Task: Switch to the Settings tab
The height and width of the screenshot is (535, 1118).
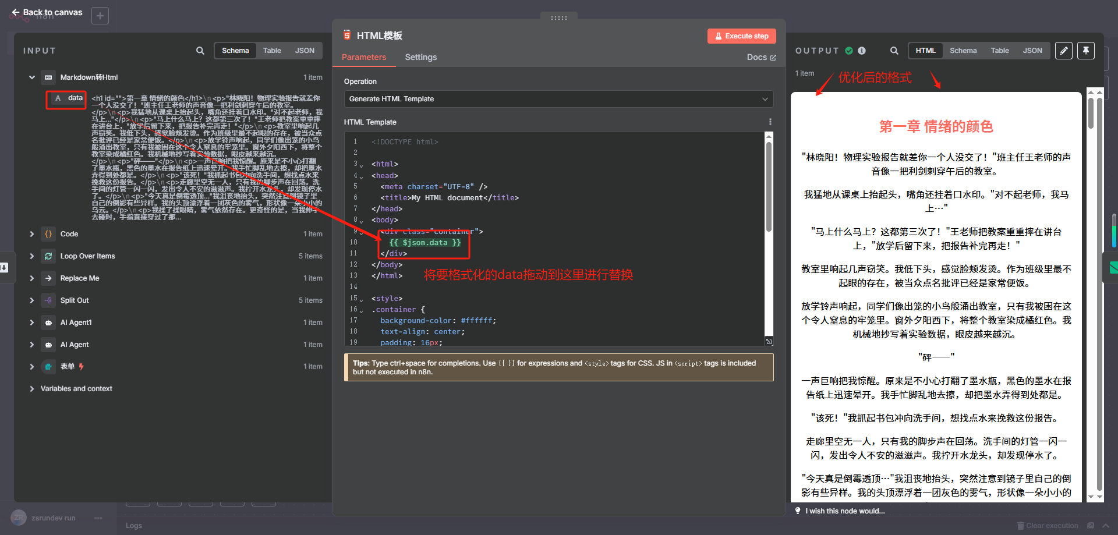Action: [x=420, y=57]
